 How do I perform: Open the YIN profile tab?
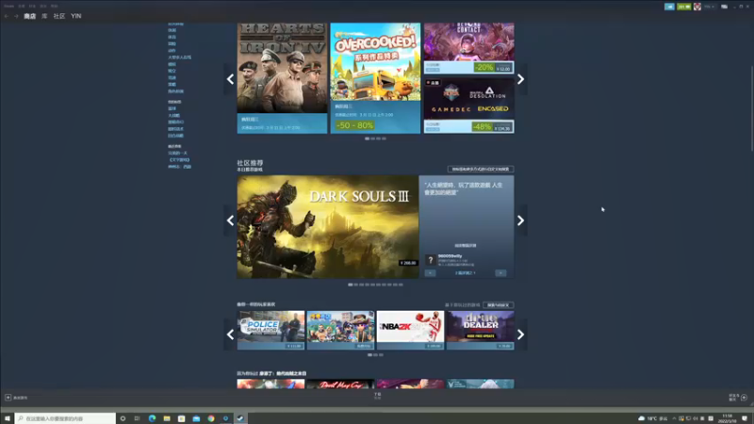[76, 16]
